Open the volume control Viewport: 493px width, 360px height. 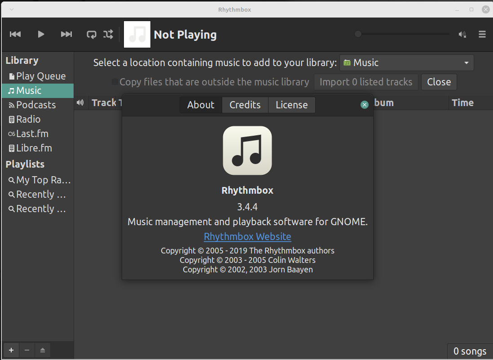click(462, 34)
